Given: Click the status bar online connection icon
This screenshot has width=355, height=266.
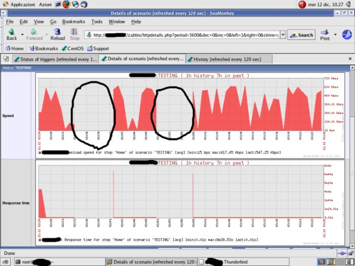Looking at the screenshot, I should click(342, 253).
